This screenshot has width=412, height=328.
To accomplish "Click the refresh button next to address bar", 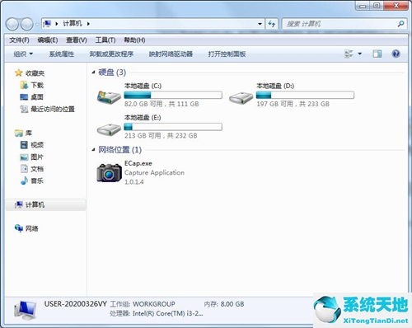I will pos(272,24).
